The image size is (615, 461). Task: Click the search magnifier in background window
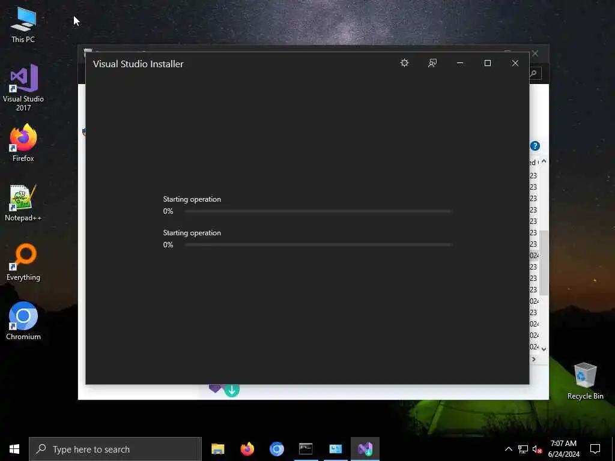point(533,73)
